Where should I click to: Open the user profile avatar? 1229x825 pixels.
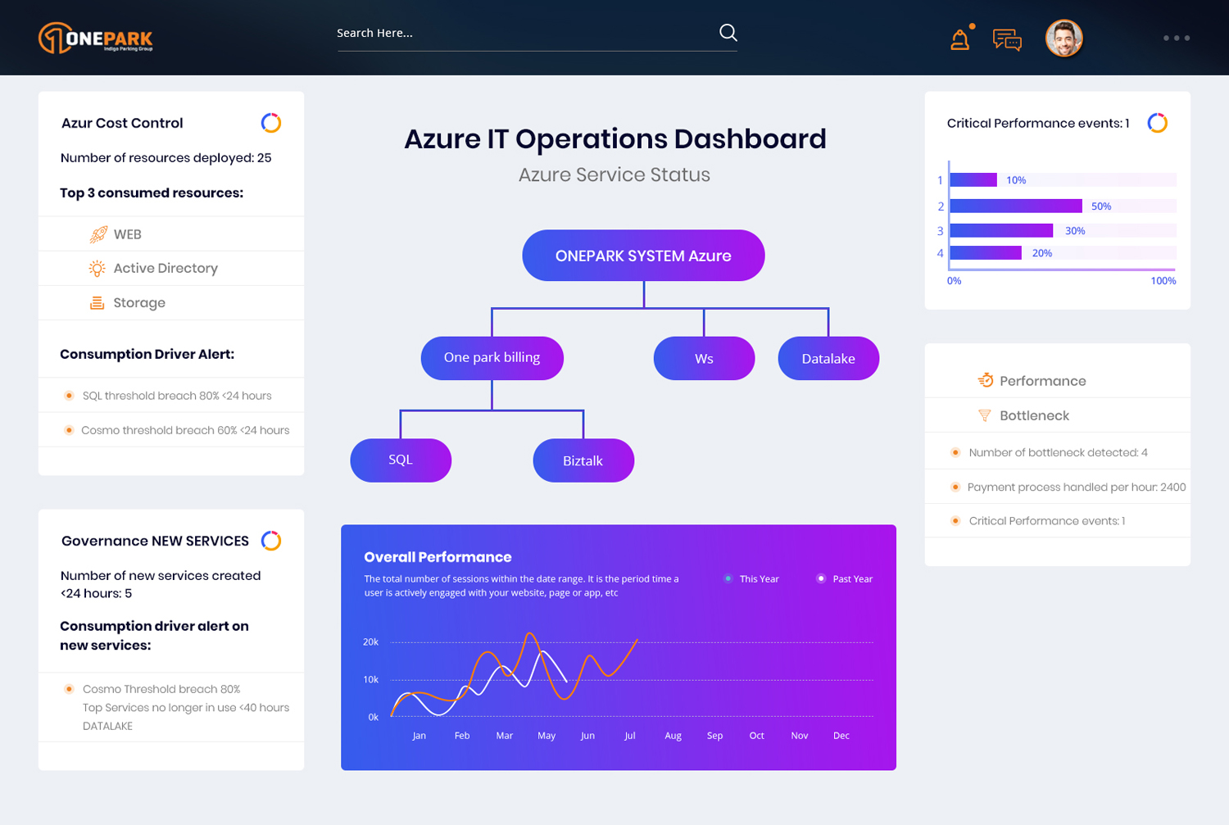click(1064, 39)
